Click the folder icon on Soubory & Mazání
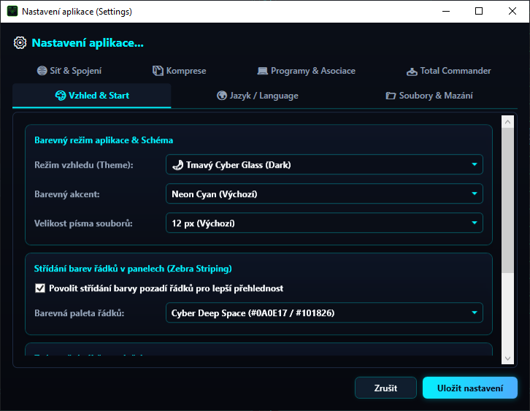 coord(391,96)
